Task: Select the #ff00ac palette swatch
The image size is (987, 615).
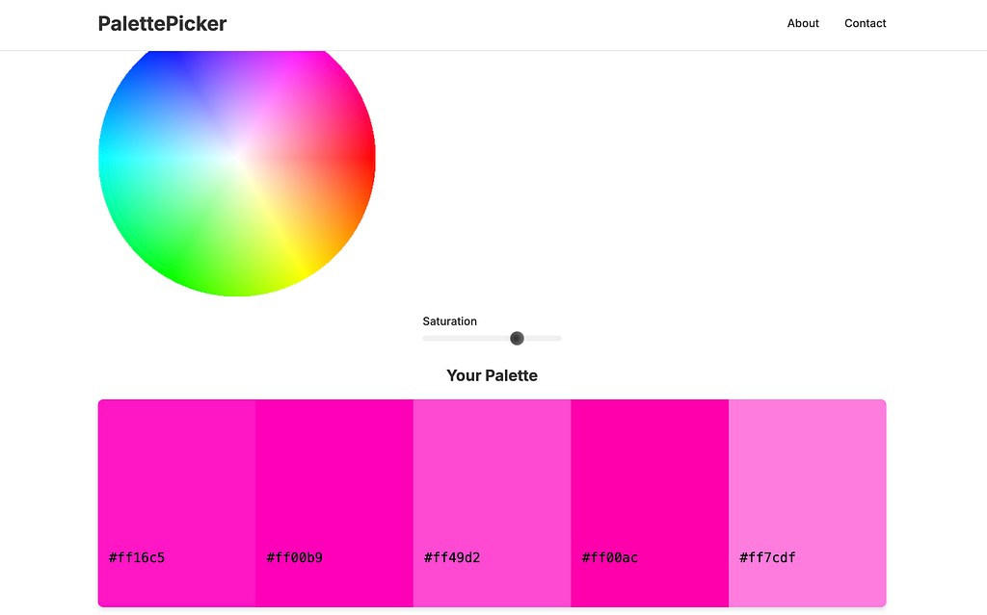Action: [x=650, y=503]
